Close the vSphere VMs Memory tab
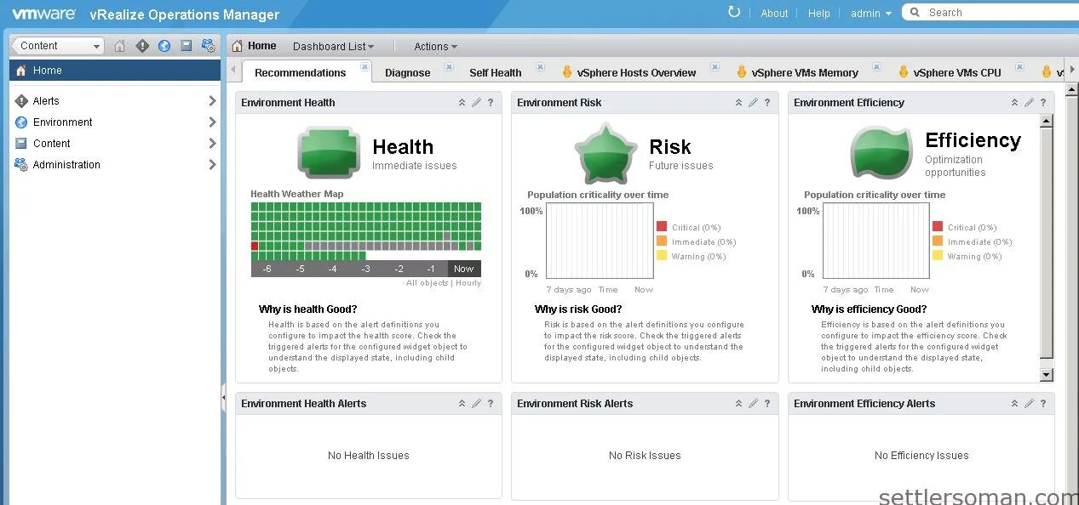 [x=877, y=66]
